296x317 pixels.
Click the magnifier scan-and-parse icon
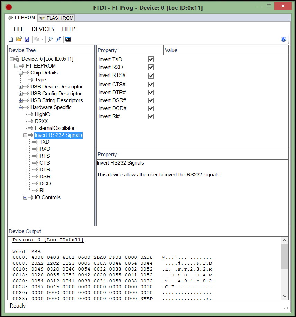click(50, 39)
